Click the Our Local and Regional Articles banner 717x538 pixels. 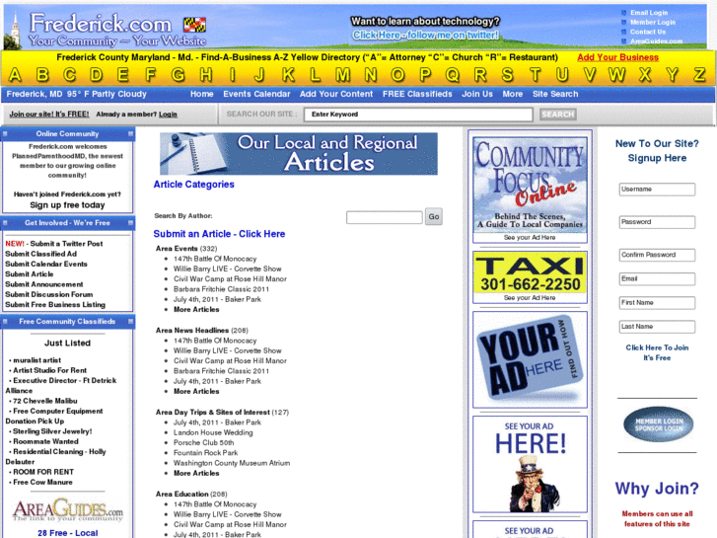tap(299, 154)
